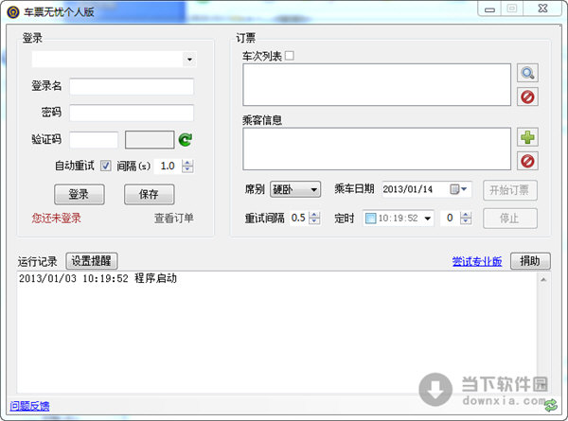Viewport: 568px width, 421px height.
Task: Open calendar icon in 乘车日期 field
Action: pos(454,189)
